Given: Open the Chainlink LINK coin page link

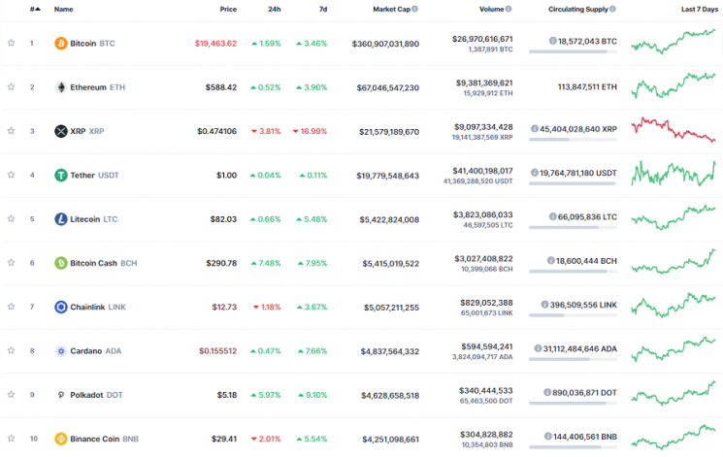Looking at the screenshot, I should (98, 308).
